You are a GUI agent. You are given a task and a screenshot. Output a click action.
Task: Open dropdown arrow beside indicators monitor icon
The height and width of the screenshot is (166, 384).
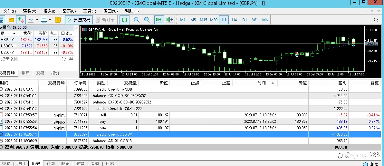(50, 20)
